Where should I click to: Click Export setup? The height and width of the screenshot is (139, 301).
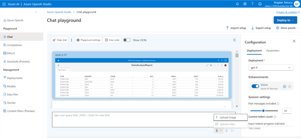pos(261,28)
